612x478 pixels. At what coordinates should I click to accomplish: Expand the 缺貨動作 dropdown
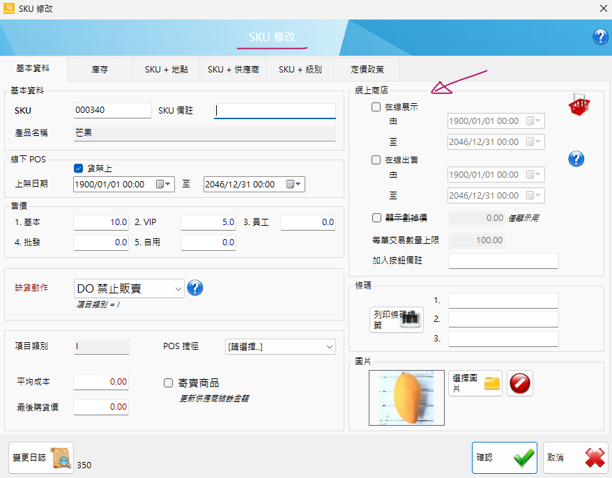click(129, 288)
